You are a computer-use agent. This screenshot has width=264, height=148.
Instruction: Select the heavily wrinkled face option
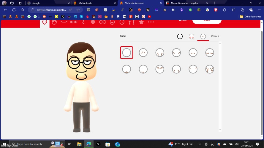(210, 69)
